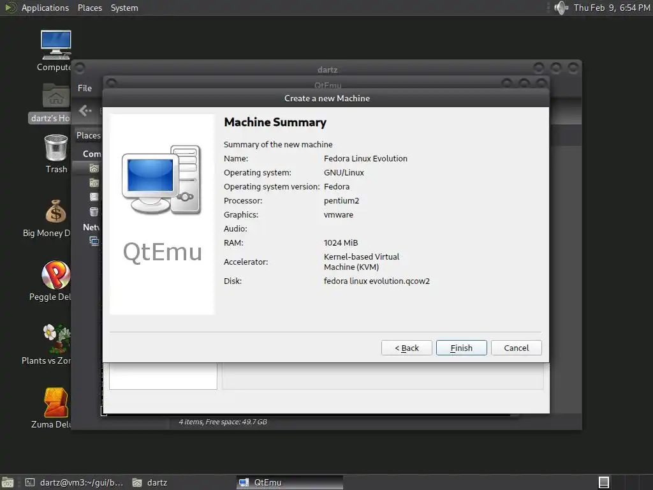
Task: Click the show desktop icon in bottom panel
Action: click(x=7, y=482)
